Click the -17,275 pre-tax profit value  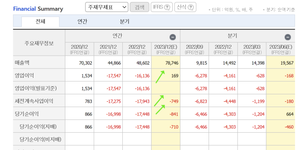[x=114, y=101]
